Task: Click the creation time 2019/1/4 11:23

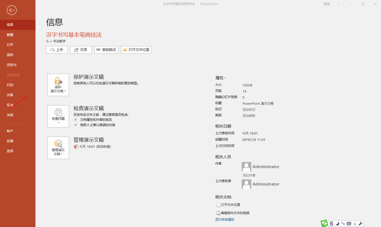Action: click(x=254, y=140)
